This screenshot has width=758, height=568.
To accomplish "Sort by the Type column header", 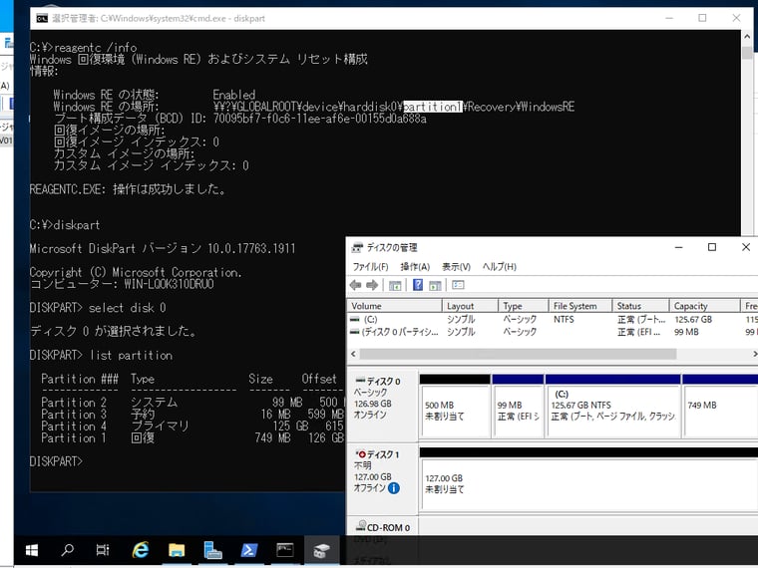I will (523, 306).
